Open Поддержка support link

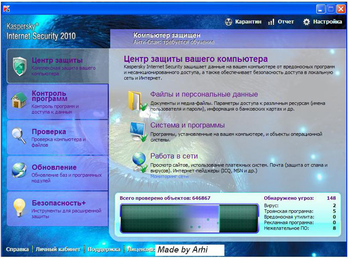pos(104,249)
